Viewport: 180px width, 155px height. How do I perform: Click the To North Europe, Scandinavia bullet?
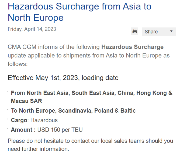73,110
